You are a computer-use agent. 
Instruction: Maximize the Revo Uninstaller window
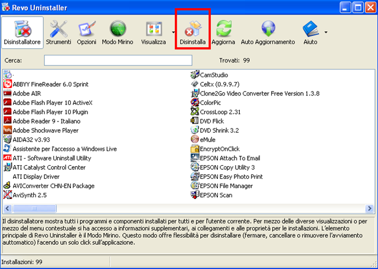pyautogui.click(x=358, y=8)
